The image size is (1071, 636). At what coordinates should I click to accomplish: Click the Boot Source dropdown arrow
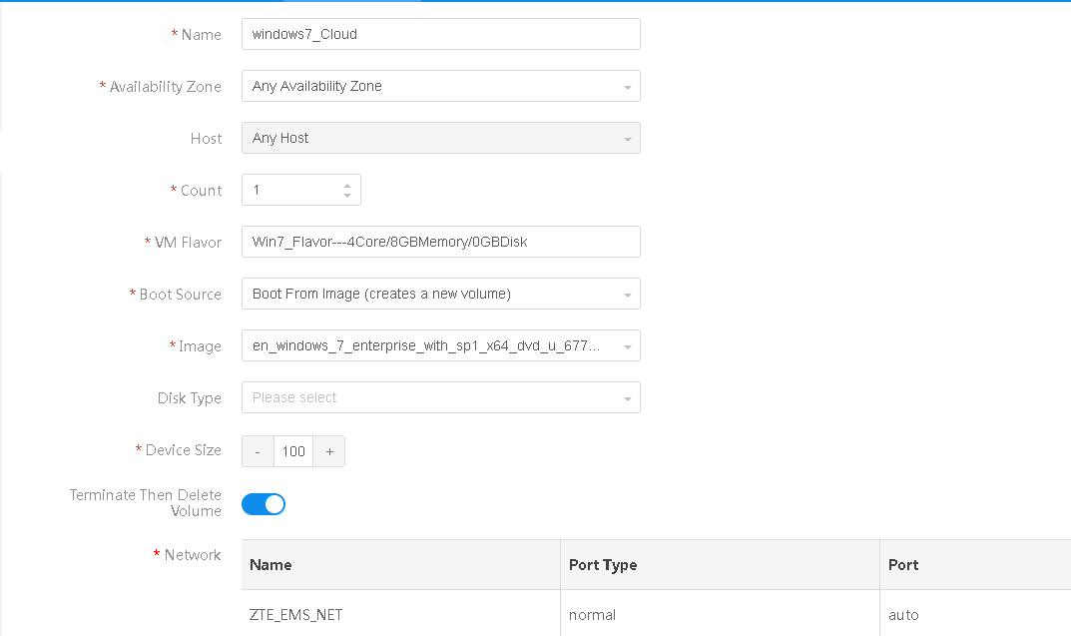[627, 294]
